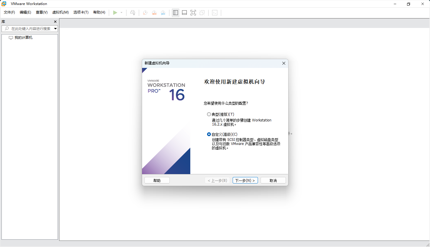Click the unity mode toolbar icon
430x247 pixels.
coord(202,13)
